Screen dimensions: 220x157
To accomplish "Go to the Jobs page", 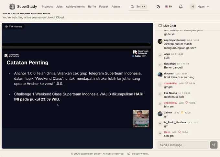I will coord(59,6).
